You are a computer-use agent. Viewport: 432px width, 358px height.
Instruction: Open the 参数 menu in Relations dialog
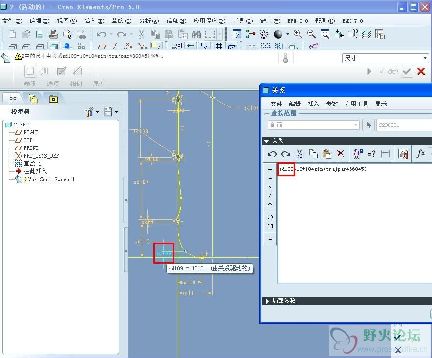[332, 104]
